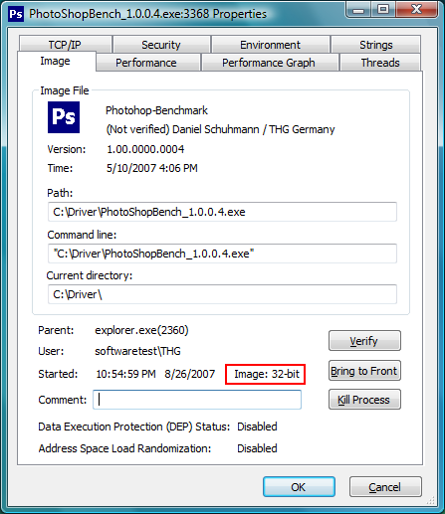
Task: Click into the Current directory field
Action: (222, 294)
